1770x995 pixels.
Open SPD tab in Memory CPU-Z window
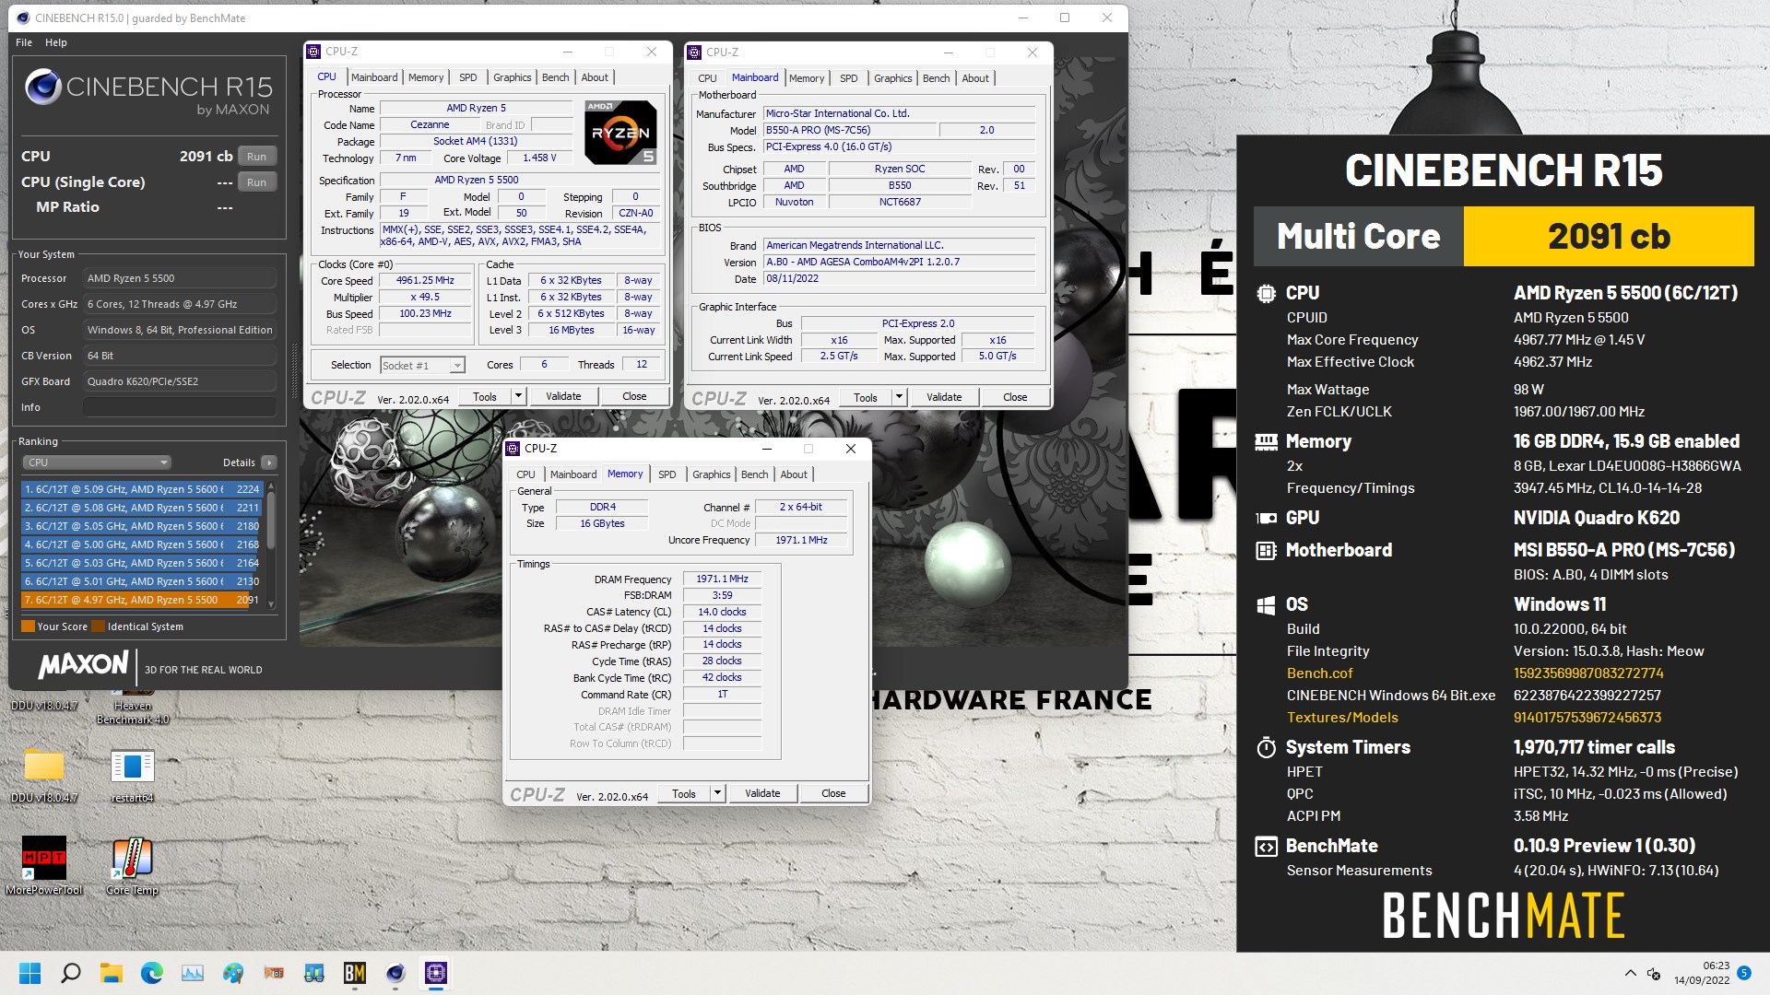click(x=667, y=474)
